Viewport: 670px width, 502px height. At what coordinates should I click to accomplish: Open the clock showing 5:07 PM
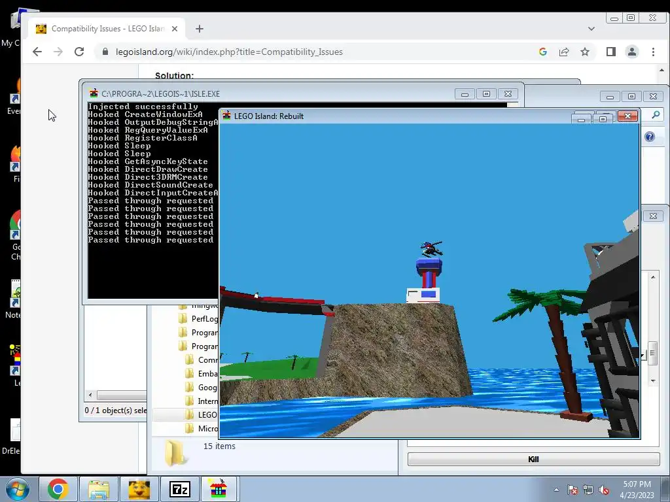click(x=637, y=490)
